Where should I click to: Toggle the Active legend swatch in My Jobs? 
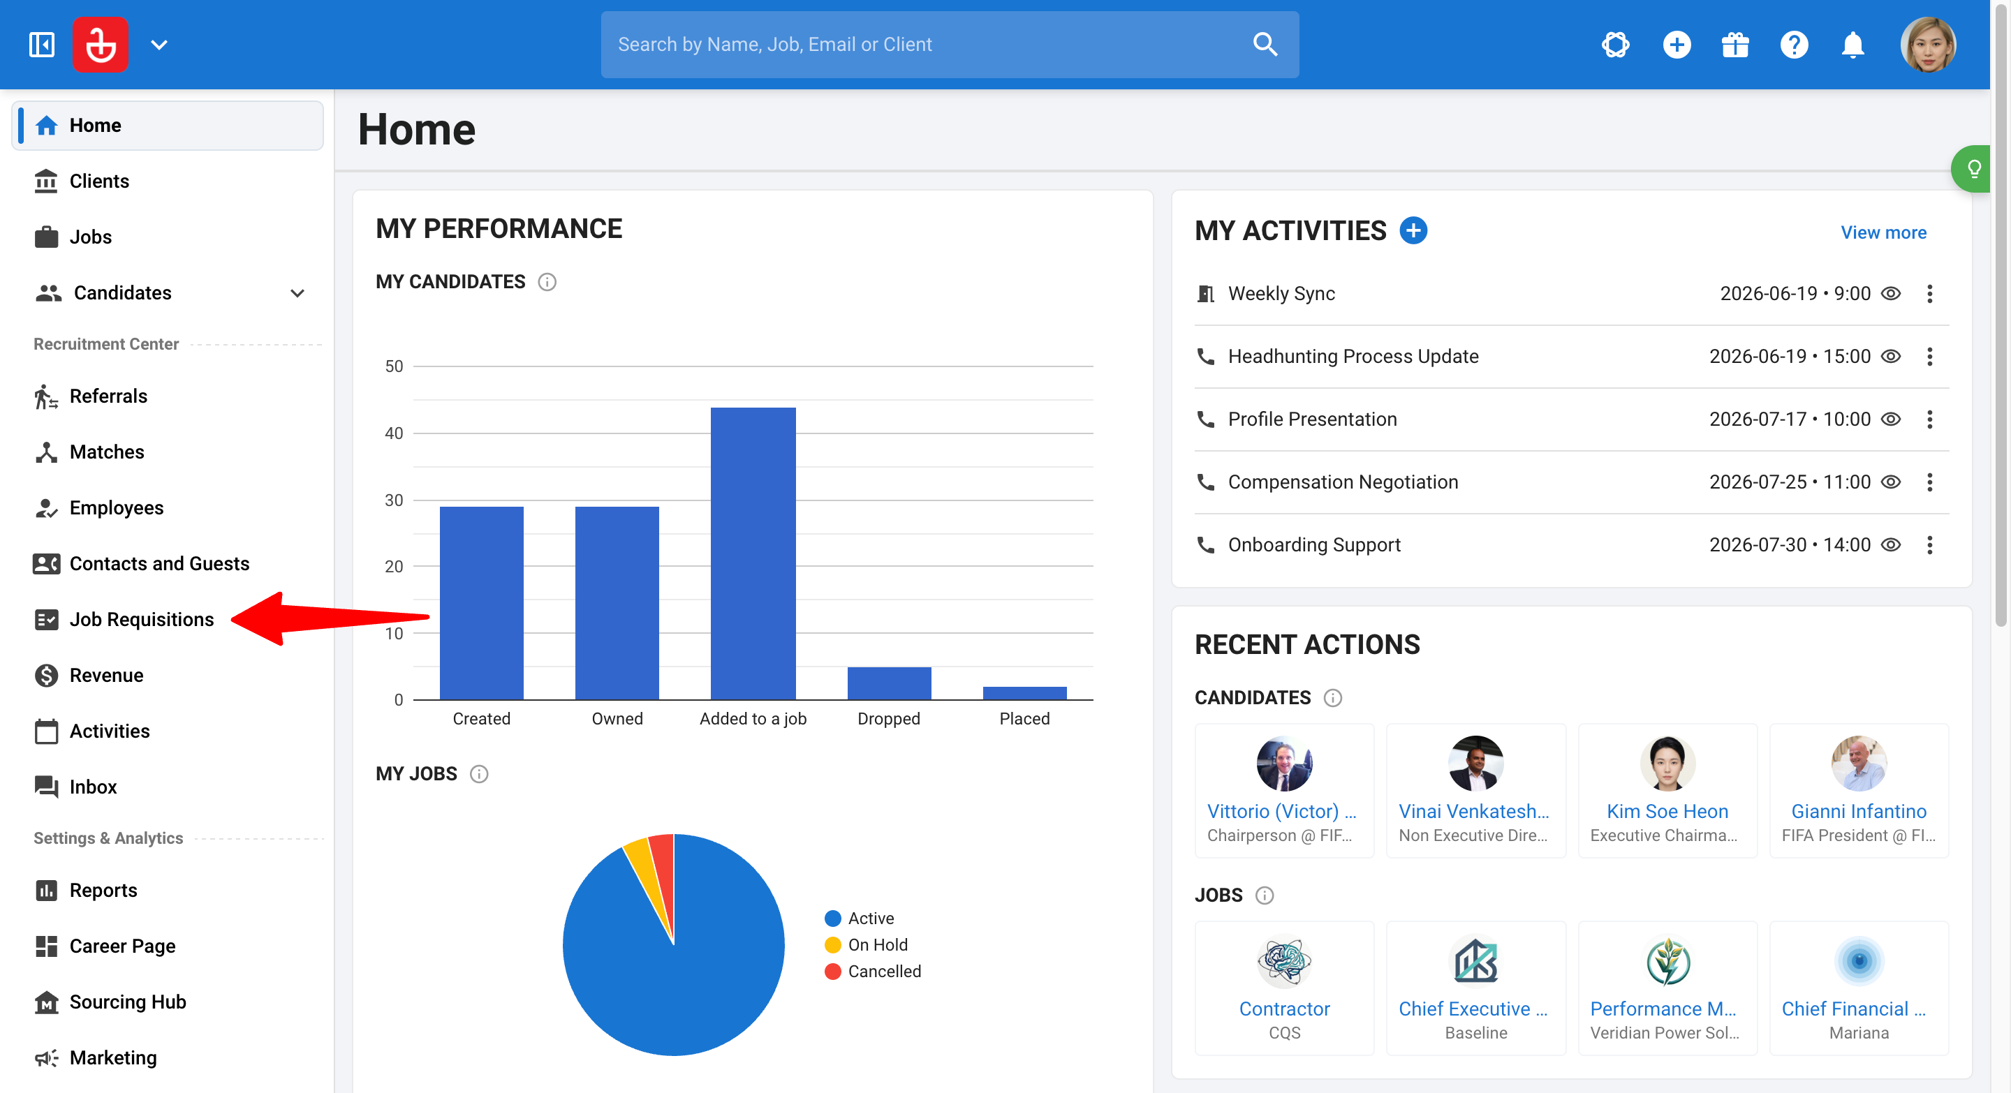[x=832, y=919]
